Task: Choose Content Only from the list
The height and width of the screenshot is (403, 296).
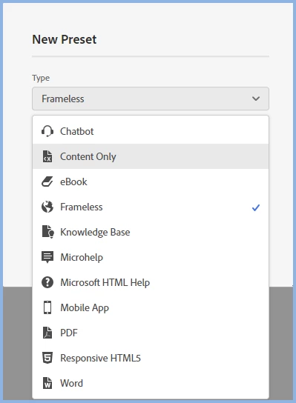Action: pos(151,156)
